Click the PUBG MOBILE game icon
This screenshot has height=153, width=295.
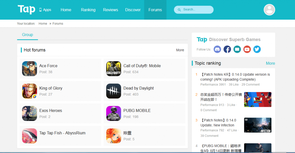pos(114,113)
